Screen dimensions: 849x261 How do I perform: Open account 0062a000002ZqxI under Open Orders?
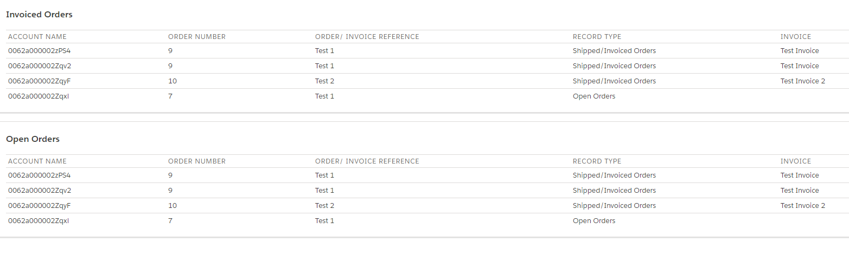pyautogui.click(x=39, y=221)
